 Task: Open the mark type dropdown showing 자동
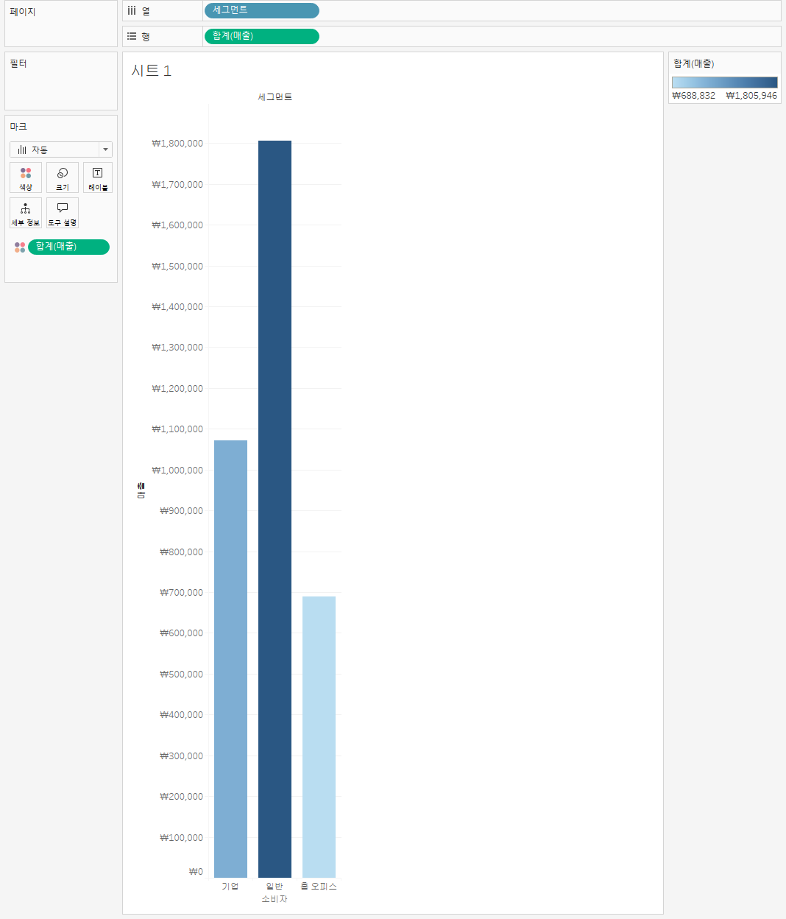pyautogui.click(x=61, y=149)
